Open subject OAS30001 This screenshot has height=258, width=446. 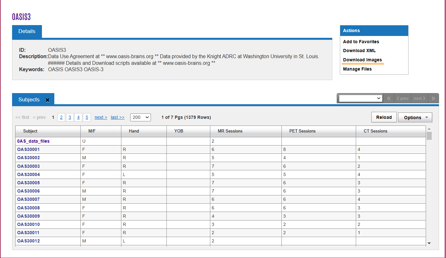click(28, 149)
